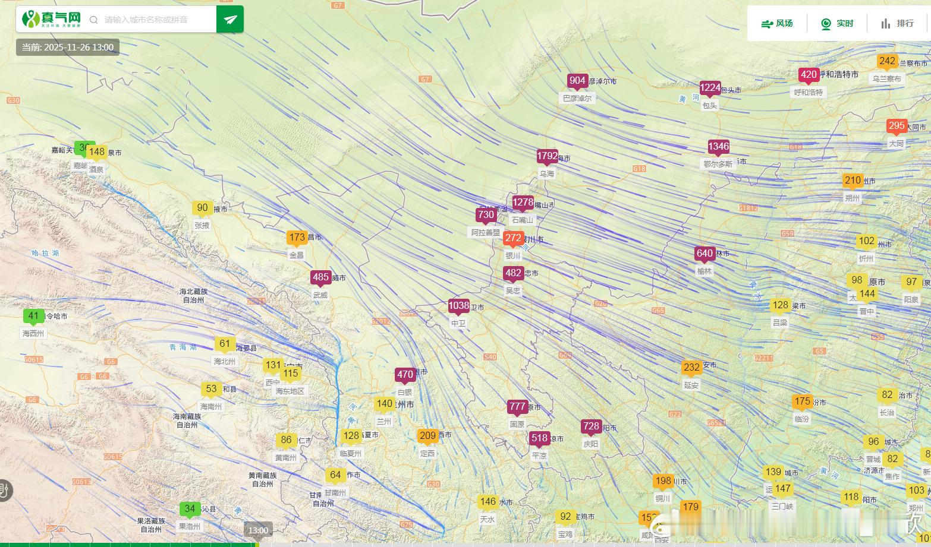Select the 焦作 marker showing 82
This screenshot has width=931, height=547.
click(892, 459)
